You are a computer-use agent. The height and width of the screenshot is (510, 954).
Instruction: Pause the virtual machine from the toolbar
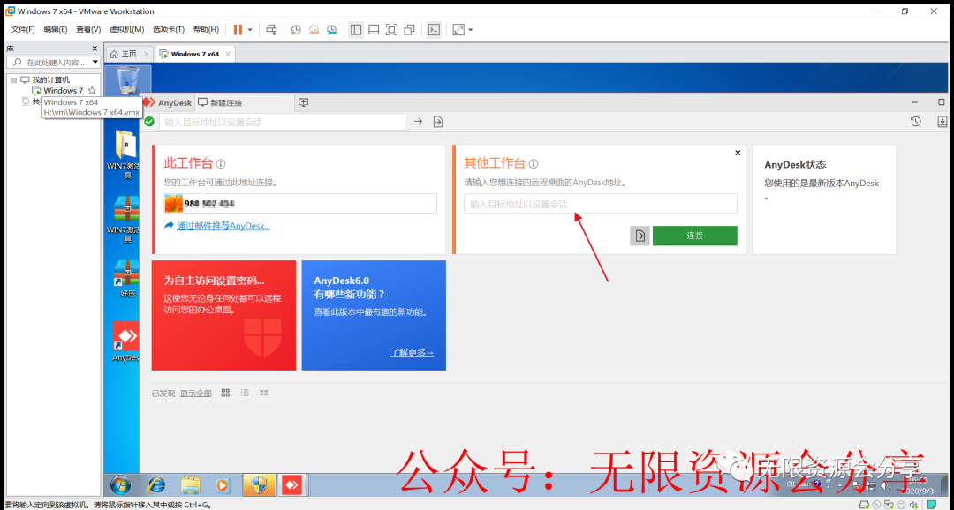238,29
